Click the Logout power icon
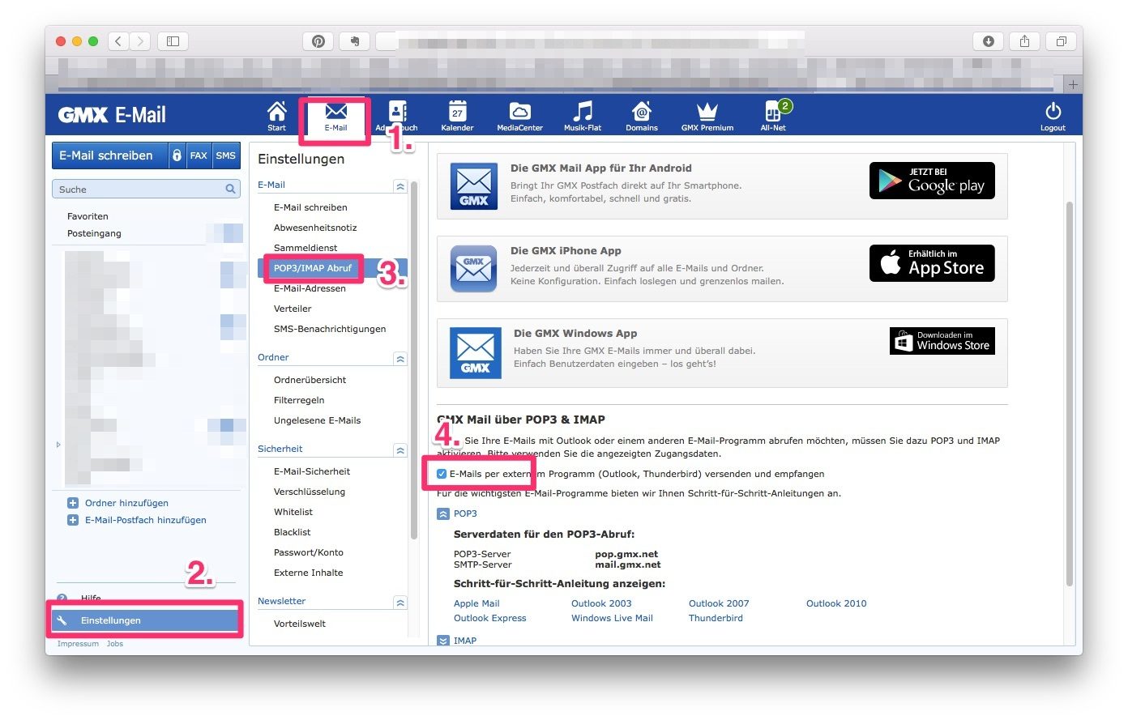This screenshot has height=720, width=1128. click(x=1053, y=115)
